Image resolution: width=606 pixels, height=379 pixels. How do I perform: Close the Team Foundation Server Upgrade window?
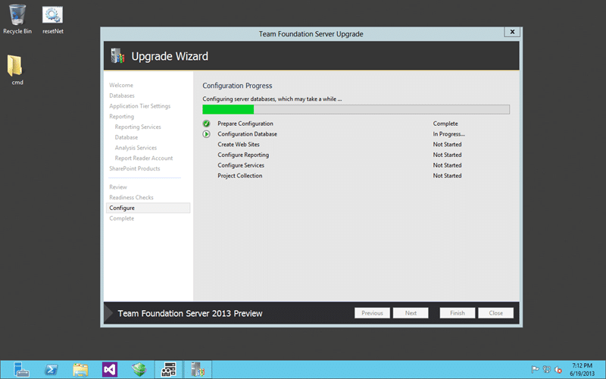click(512, 32)
